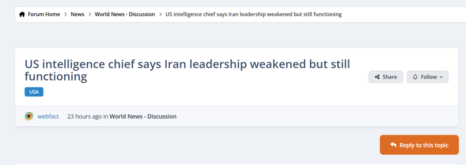This screenshot has height=165, width=466.
Task: Open the Forum Home breadcrumb link
Action: pos(44,14)
